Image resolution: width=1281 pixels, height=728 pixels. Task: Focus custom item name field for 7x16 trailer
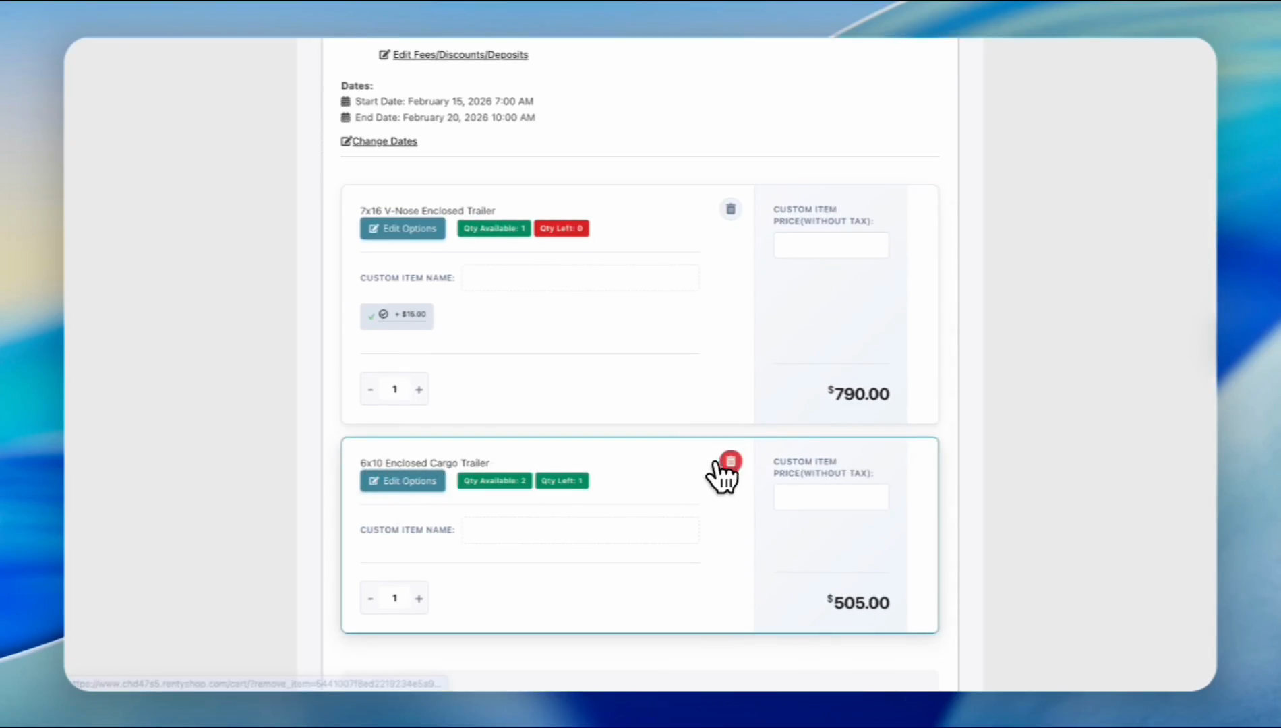[580, 278]
